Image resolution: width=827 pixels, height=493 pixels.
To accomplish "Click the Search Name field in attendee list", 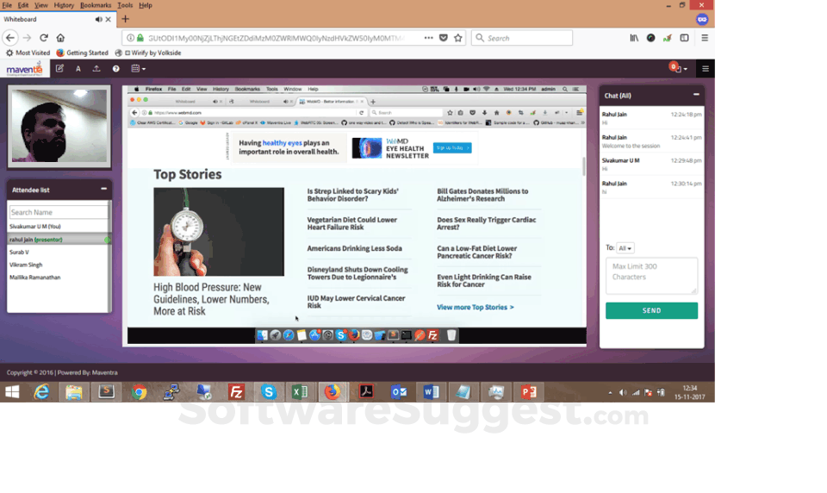I will click(58, 212).
